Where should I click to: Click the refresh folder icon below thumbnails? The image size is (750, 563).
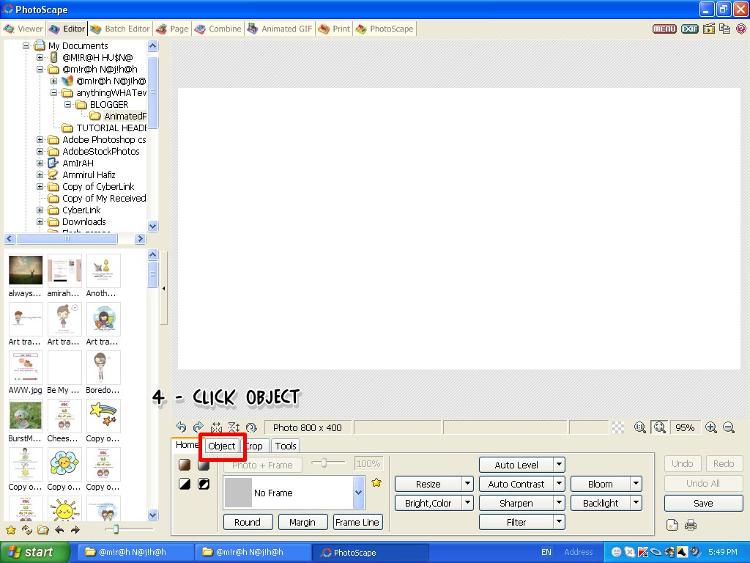pyautogui.click(x=27, y=530)
